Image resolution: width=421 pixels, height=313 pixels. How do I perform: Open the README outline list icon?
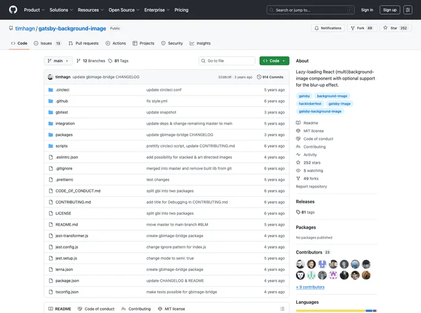[x=282, y=309]
